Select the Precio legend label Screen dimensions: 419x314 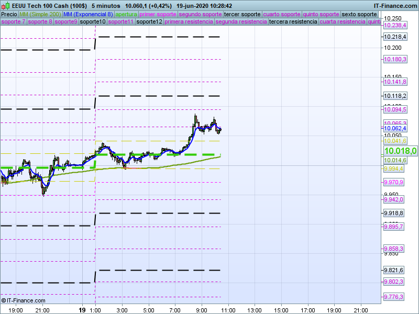click(x=9, y=14)
